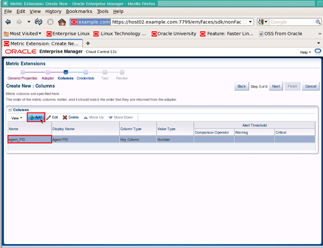Open the Columns table View menu
The image size is (323, 248).
17,118
